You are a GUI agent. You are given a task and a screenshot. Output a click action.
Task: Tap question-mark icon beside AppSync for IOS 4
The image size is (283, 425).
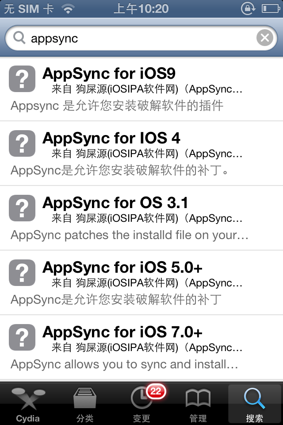pos(22,143)
